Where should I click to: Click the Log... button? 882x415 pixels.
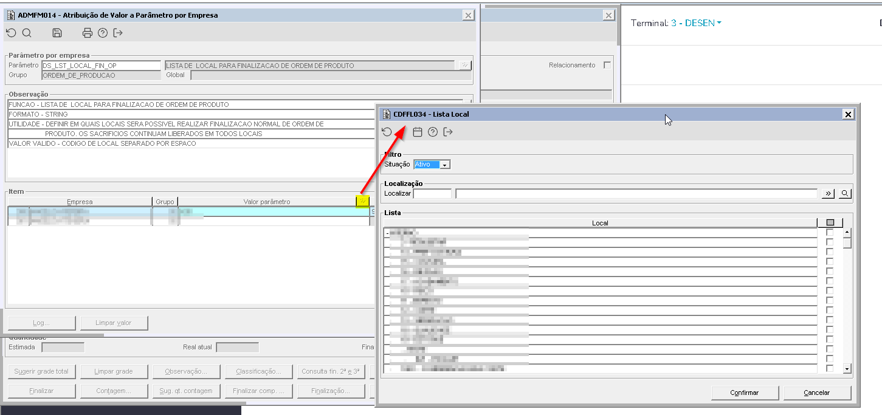[42, 323]
